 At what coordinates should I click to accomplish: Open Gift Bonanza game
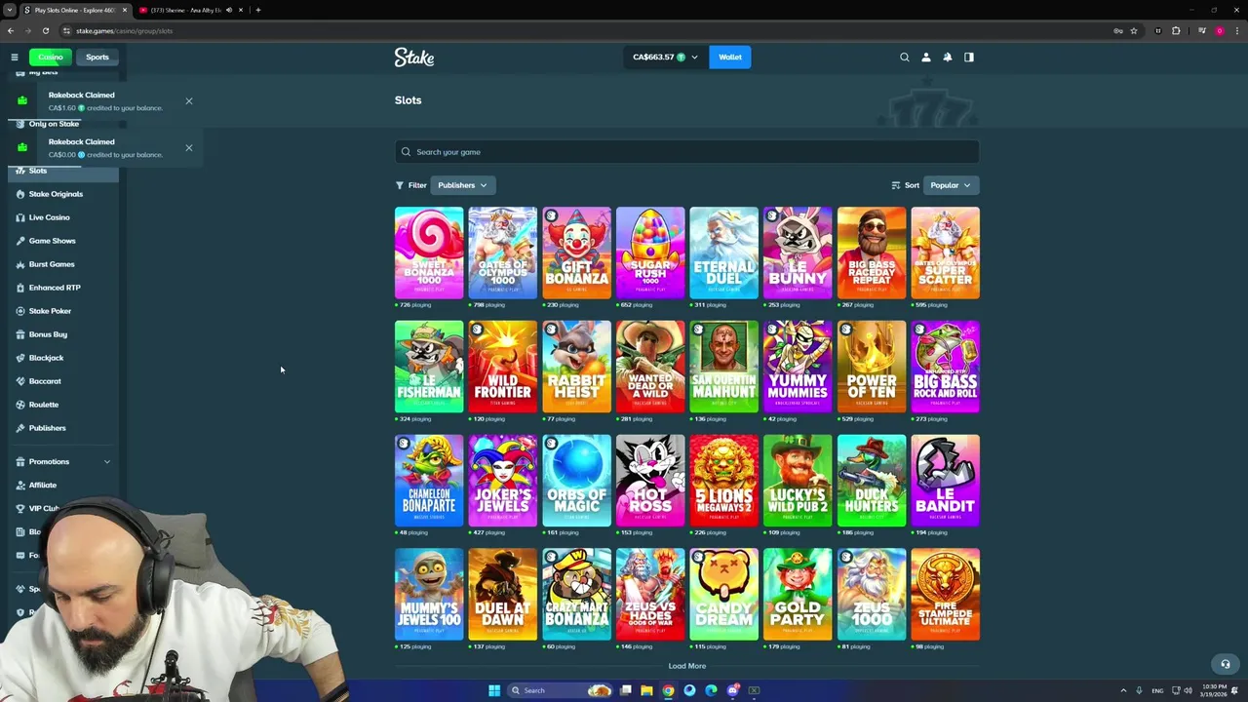(577, 253)
